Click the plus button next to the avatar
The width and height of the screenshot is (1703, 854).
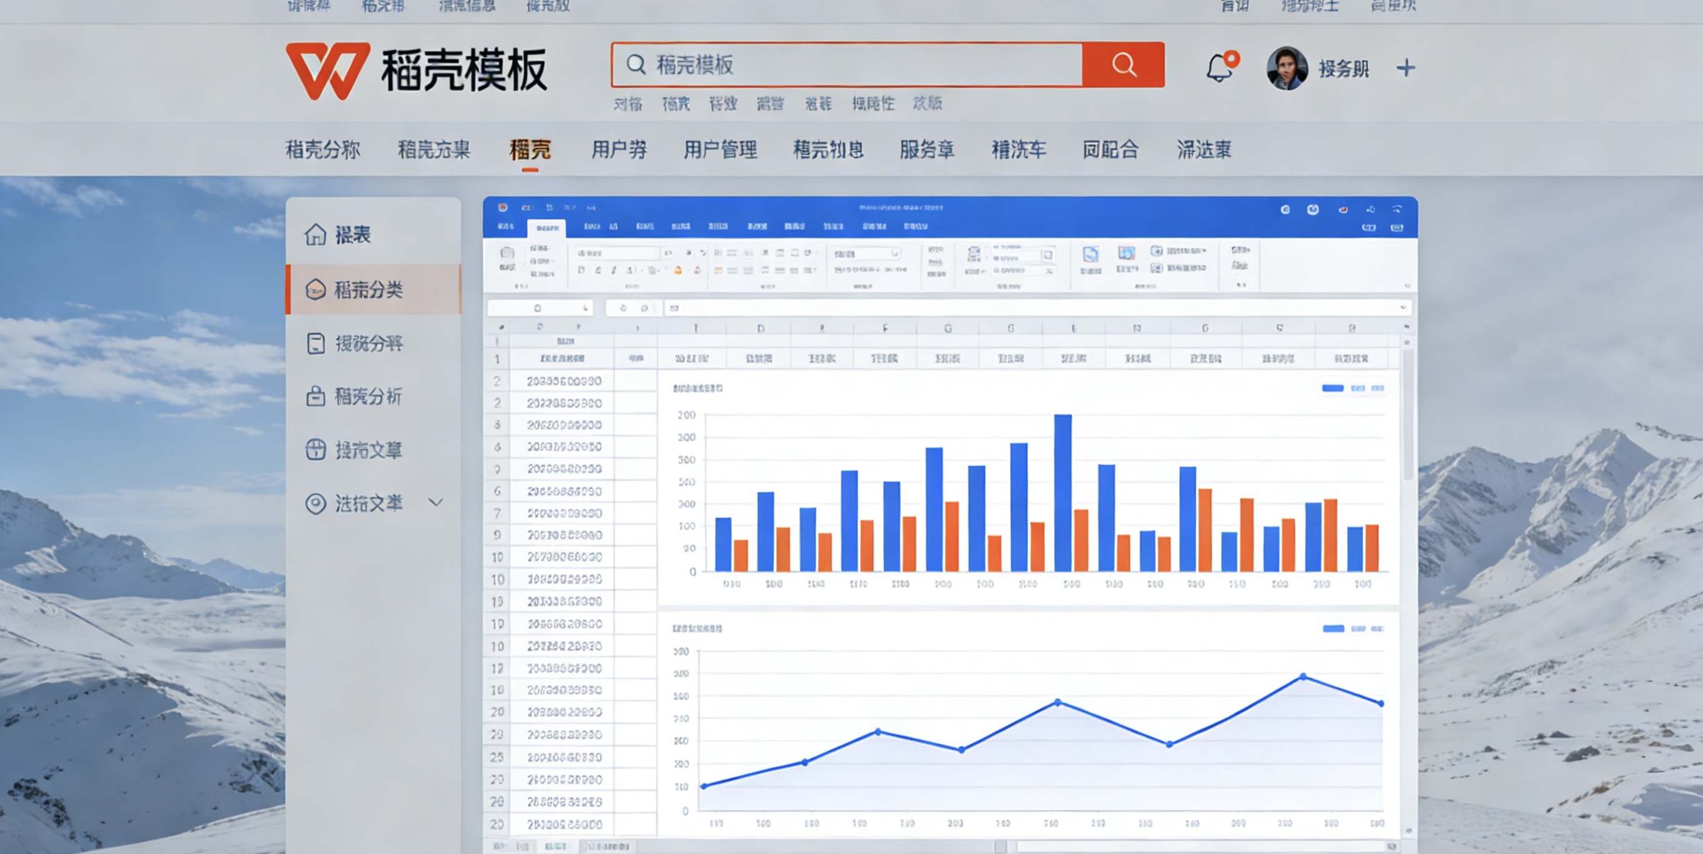point(1407,67)
